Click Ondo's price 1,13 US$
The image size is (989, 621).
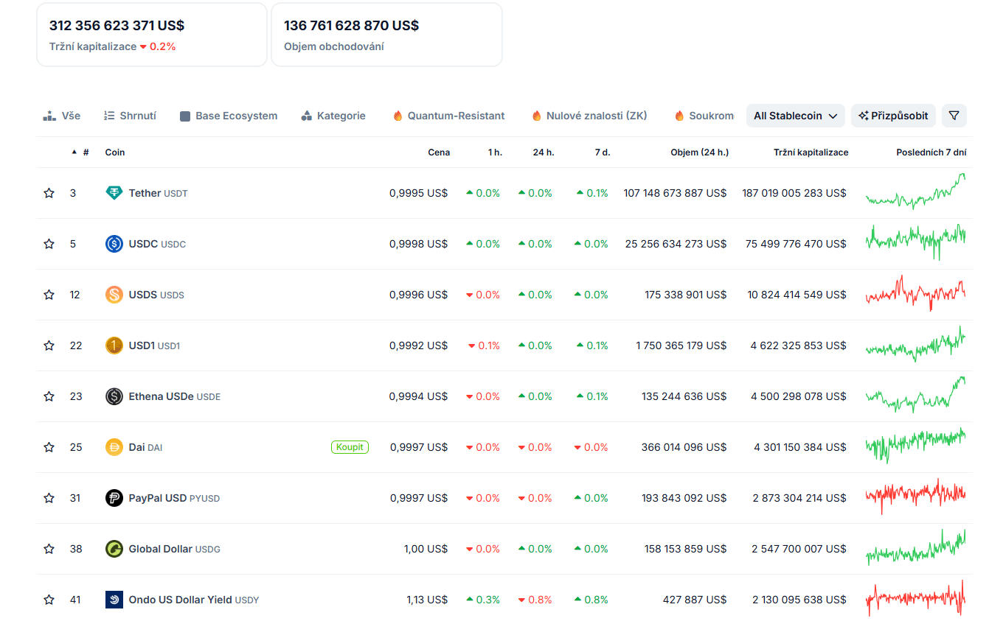(427, 600)
